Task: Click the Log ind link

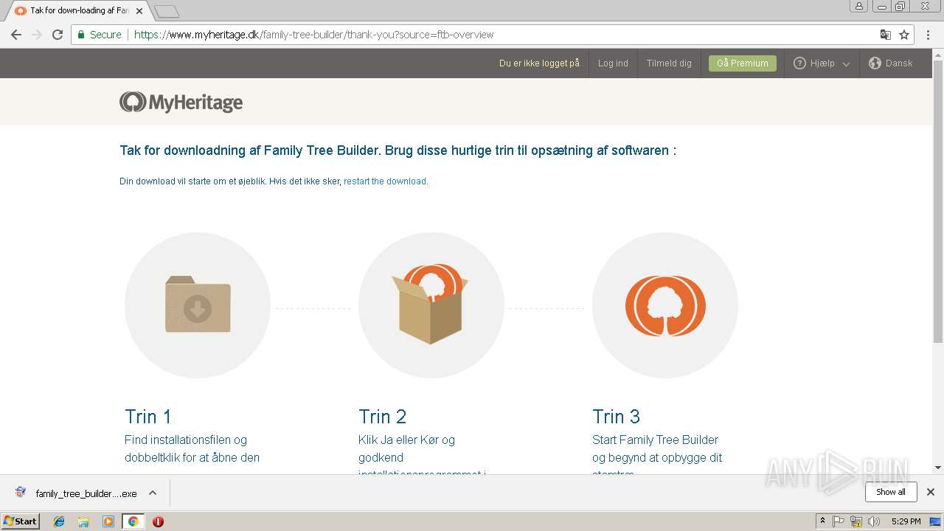Action: (613, 63)
